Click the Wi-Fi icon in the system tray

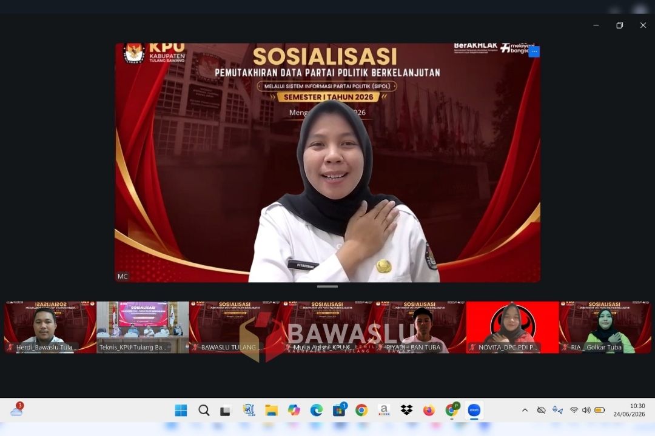574,410
